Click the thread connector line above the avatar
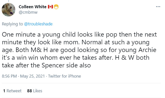 click(8, 1)
